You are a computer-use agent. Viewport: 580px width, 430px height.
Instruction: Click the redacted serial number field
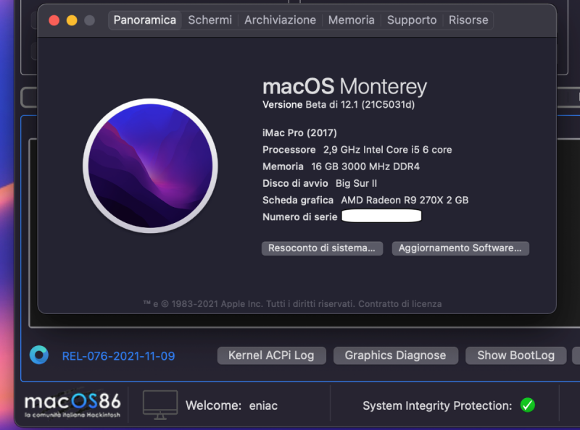tap(381, 216)
